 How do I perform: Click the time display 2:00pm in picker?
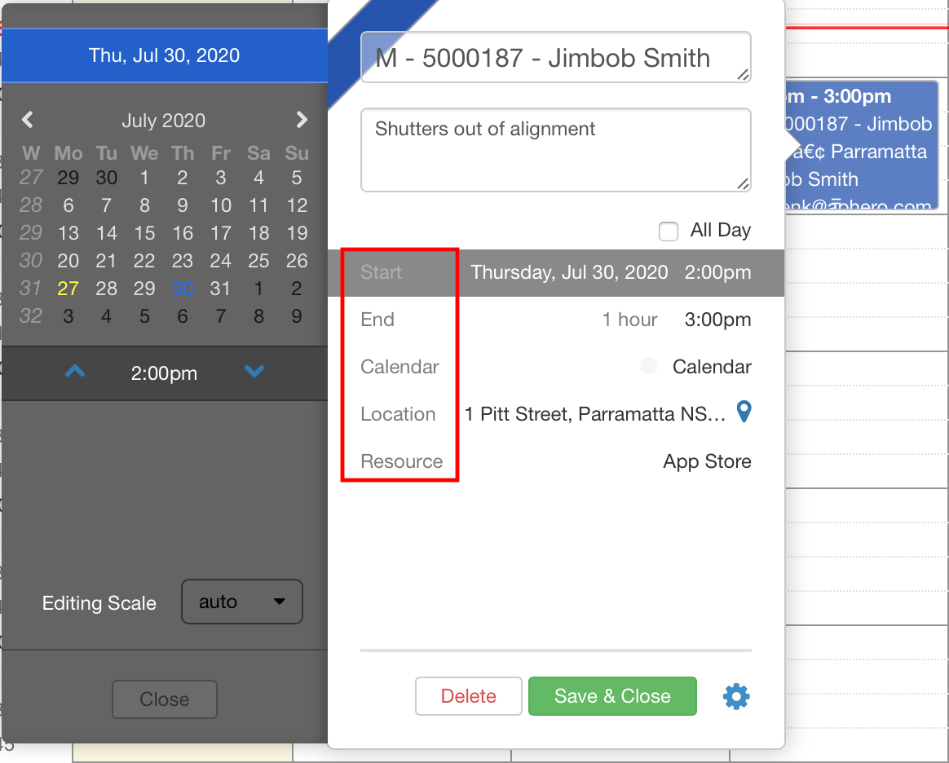click(164, 373)
